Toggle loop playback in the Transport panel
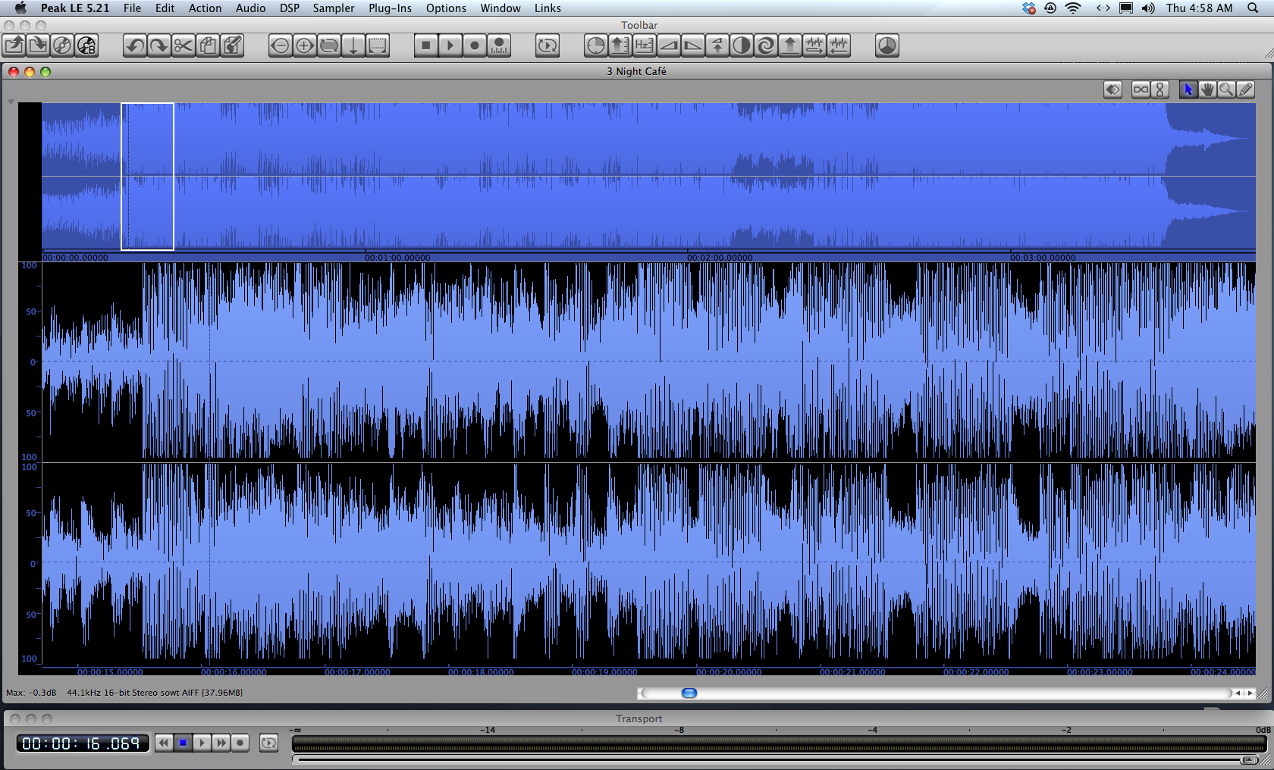 (x=268, y=743)
